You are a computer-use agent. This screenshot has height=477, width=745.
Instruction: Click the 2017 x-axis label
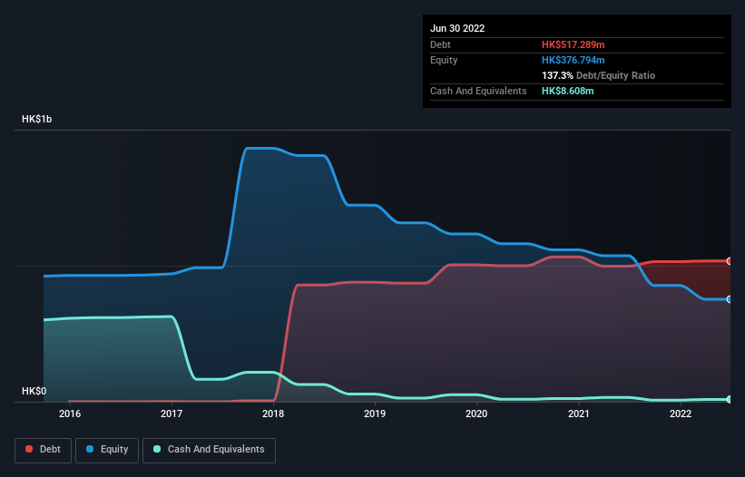172,414
